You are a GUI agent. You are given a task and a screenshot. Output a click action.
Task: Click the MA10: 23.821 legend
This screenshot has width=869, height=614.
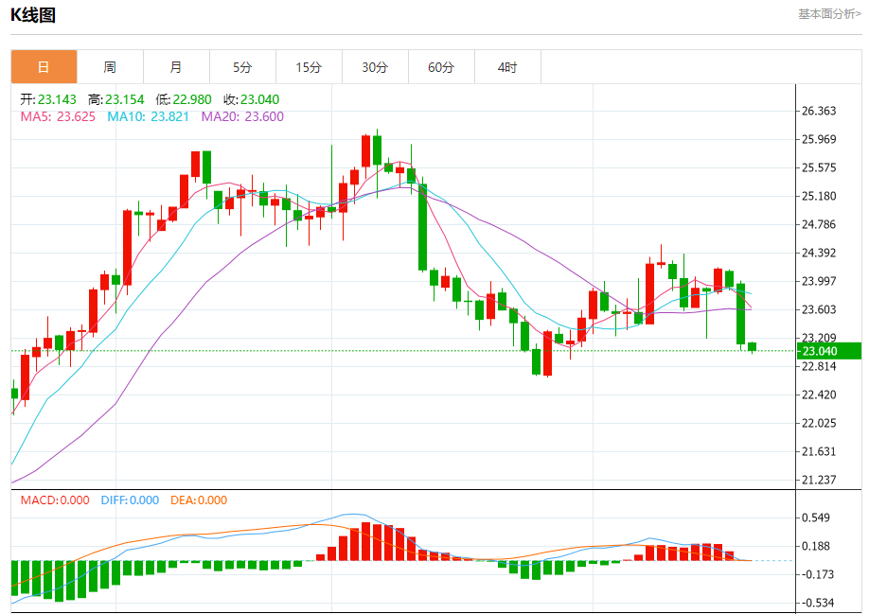148,116
